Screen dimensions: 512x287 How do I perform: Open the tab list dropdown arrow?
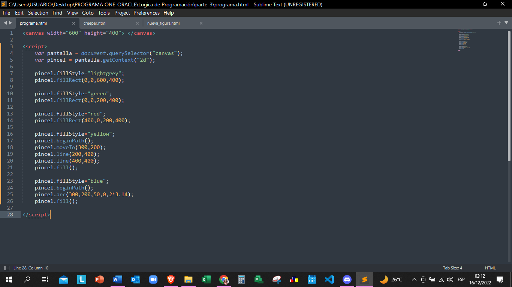[506, 23]
